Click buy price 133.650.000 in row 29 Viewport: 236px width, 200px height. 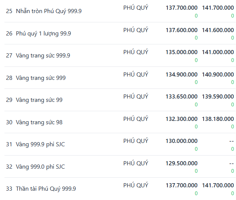tap(182, 97)
